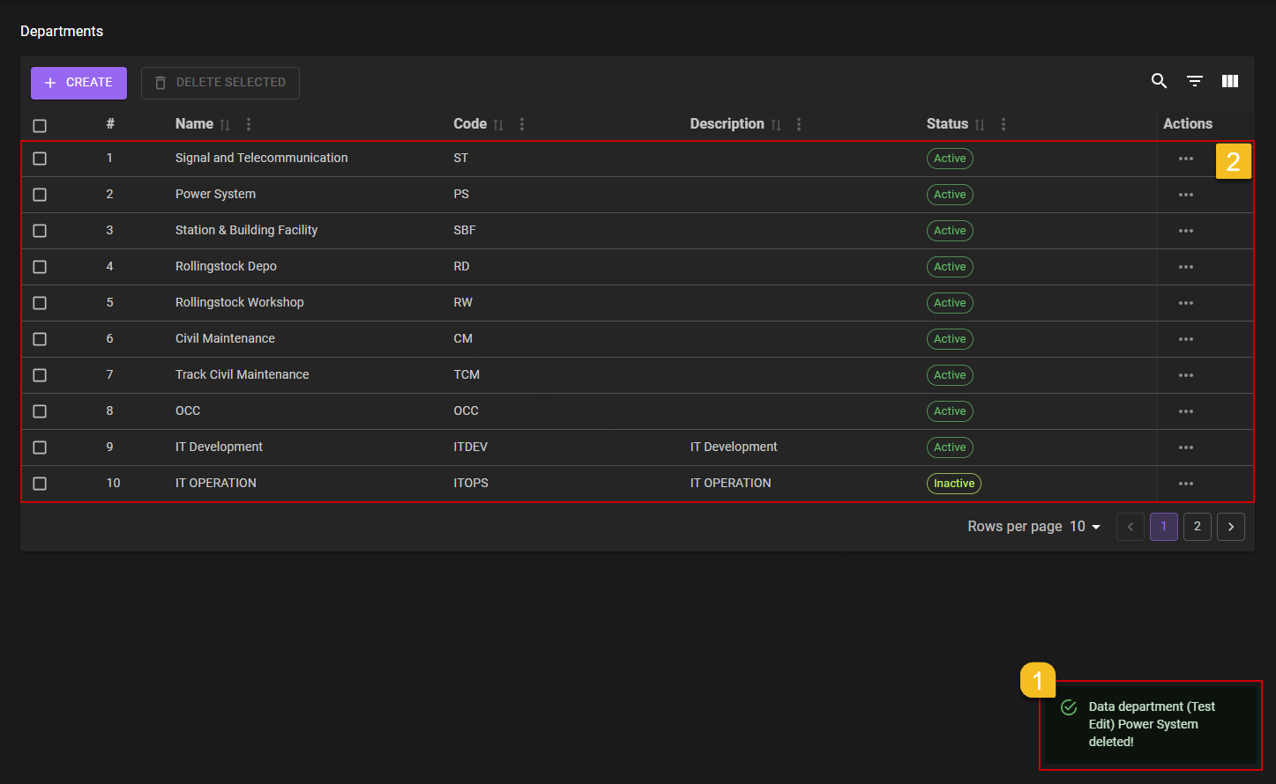1276x784 pixels.
Task: Open actions menu for IT OPERATION row
Action: coord(1185,484)
